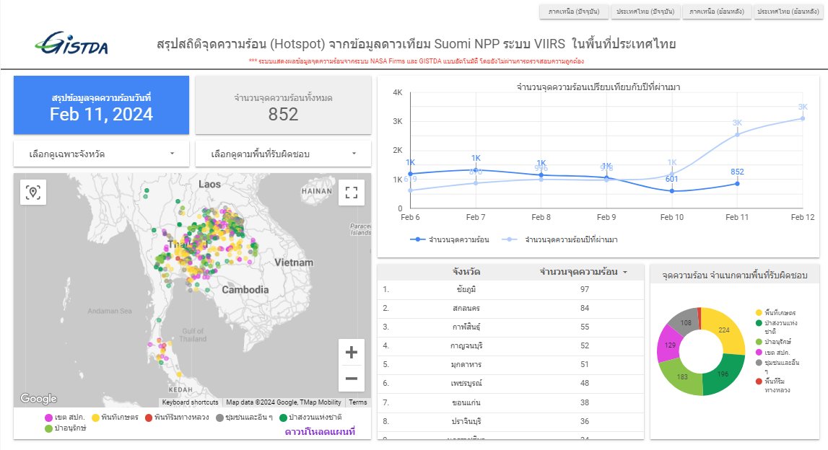Click the sort arrow on จำนวนจุดความร้อน column

[x=624, y=273]
